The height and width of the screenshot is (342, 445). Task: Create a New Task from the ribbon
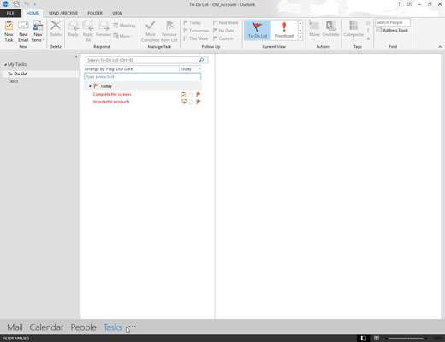[9, 31]
